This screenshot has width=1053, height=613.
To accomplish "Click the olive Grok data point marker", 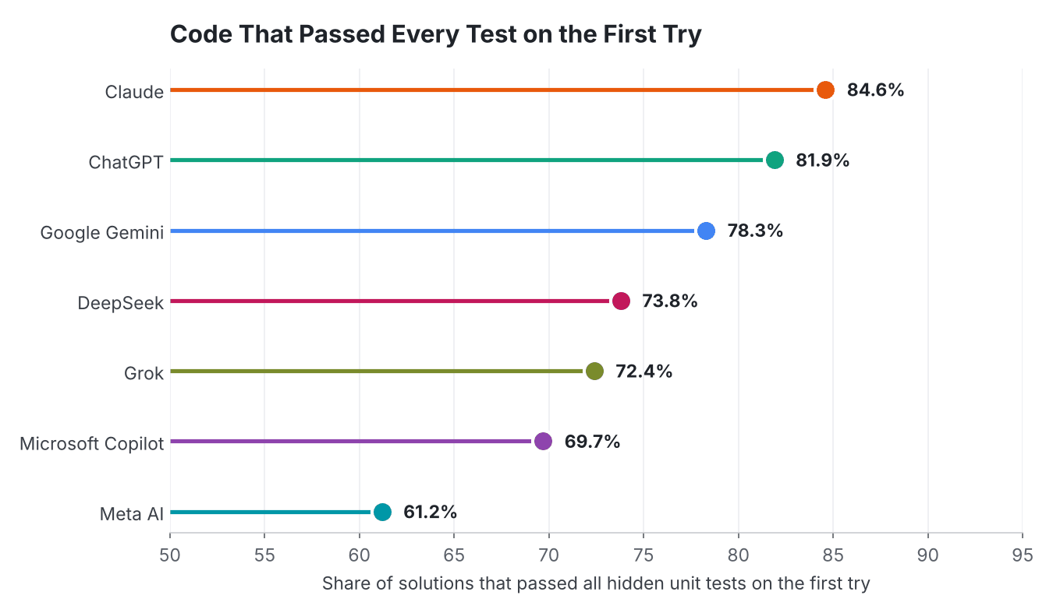I will [594, 372].
